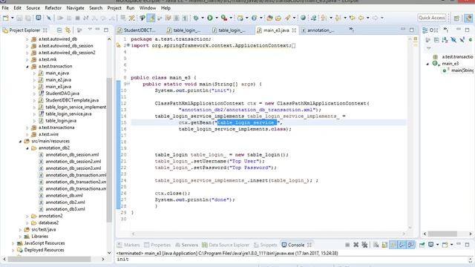
Task: Open the Servers tab
Action: [x=186, y=245]
